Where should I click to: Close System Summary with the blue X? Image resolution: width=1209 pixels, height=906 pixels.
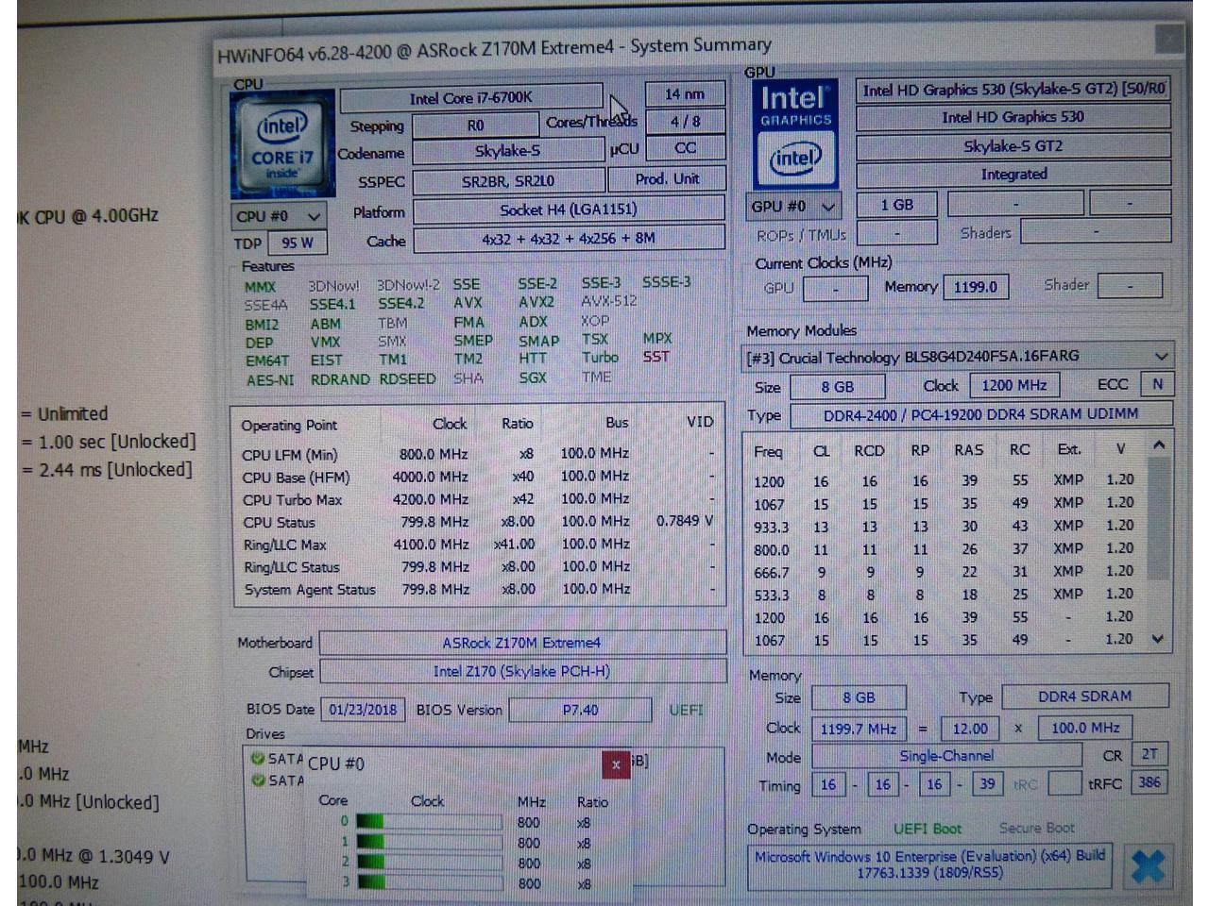1147,865
